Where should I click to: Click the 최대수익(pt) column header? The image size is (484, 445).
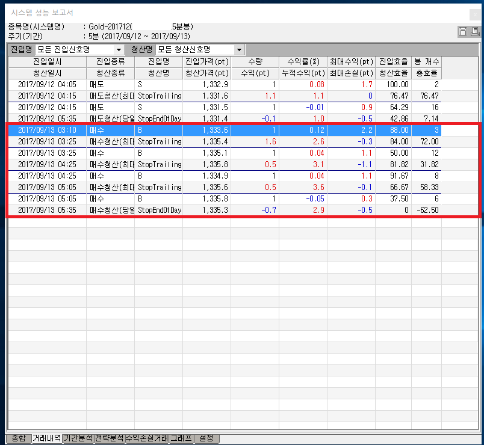351,62
